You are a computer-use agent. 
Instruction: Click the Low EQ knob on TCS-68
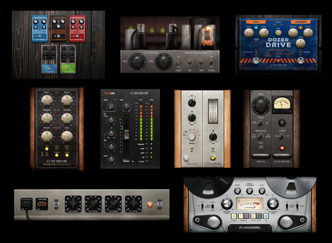(x=111, y=159)
